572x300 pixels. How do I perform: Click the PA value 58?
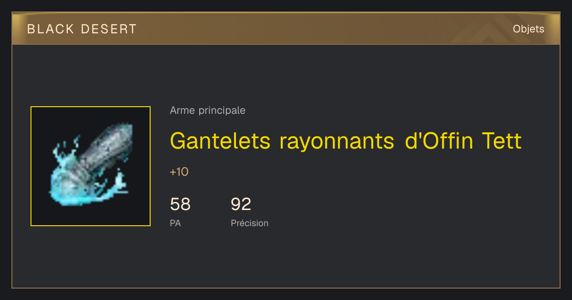tap(180, 204)
